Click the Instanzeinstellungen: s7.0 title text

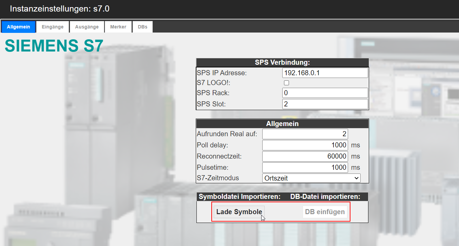(x=60, y=9)
